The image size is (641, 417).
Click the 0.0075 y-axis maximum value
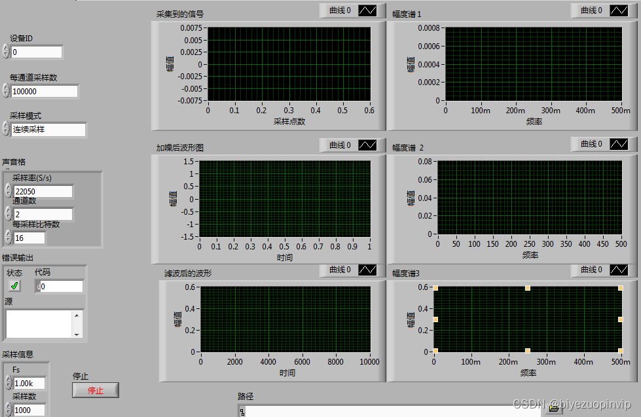click(191, 27)
